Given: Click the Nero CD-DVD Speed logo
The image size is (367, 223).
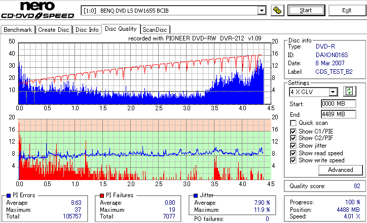Looking at the screenshot, I should pos(38,10).
